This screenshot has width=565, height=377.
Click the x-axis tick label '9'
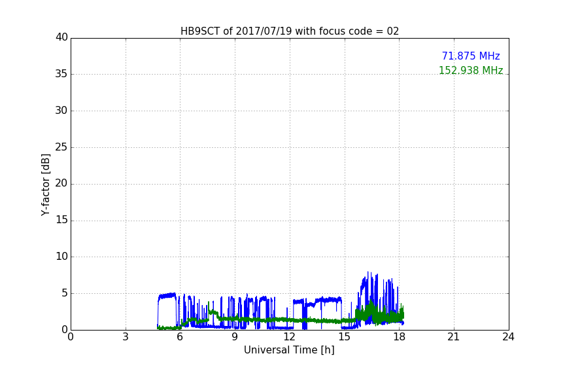tap(235, 337)
